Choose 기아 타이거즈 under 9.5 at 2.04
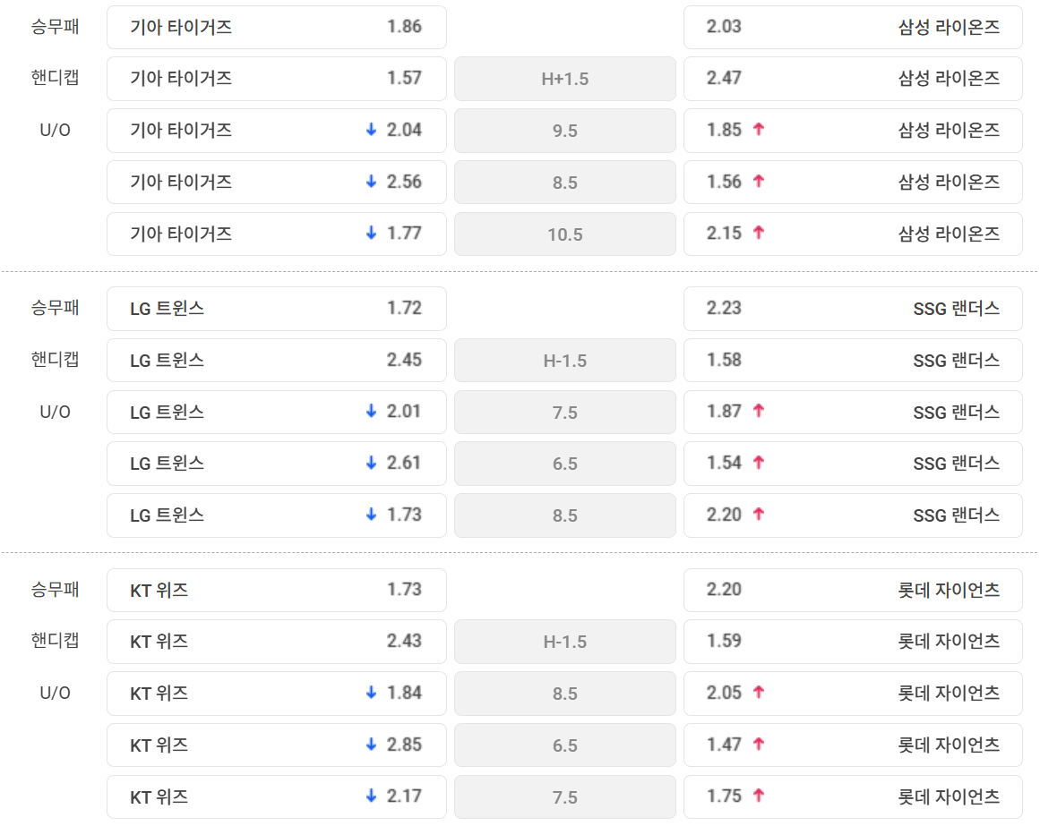The image size is (1040, 826). click(277, 131)
